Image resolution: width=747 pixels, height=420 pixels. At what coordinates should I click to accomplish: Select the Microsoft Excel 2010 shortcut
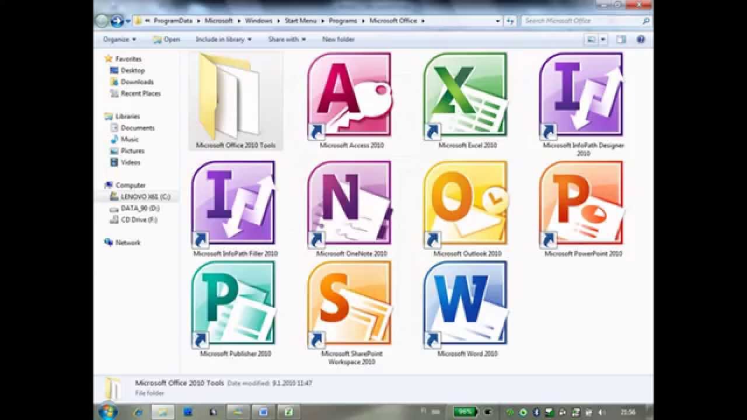(466, 96)
